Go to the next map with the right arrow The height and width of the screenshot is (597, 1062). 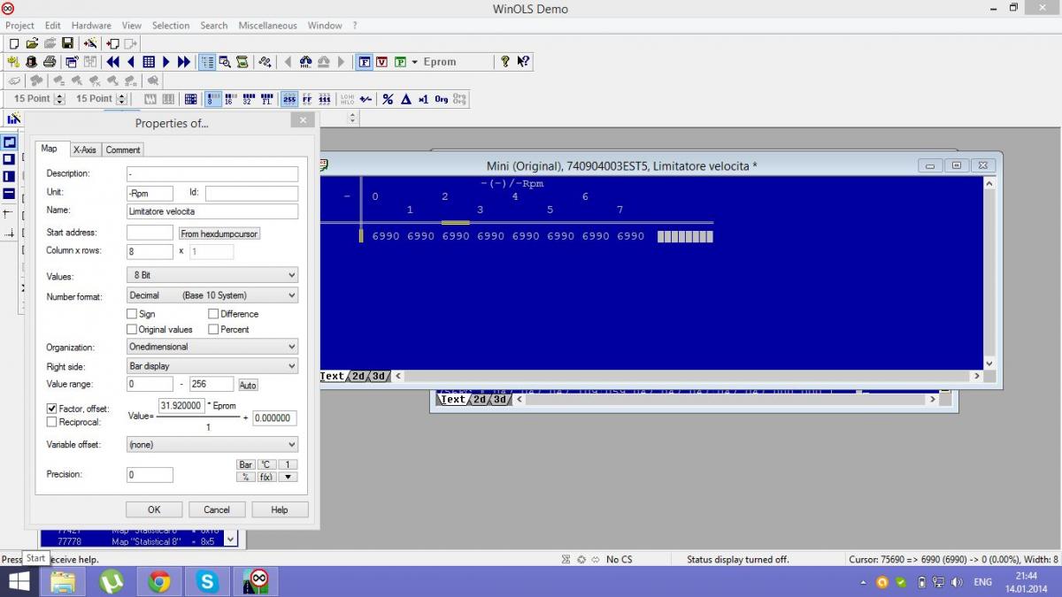[x=166, y=62]
